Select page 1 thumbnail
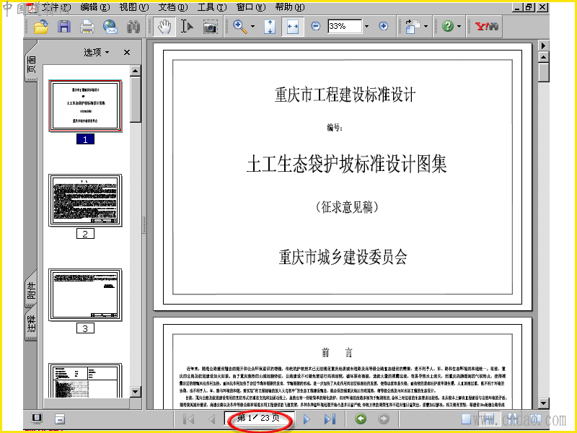This screenshot has height=433, width=577. coord(85,106)
